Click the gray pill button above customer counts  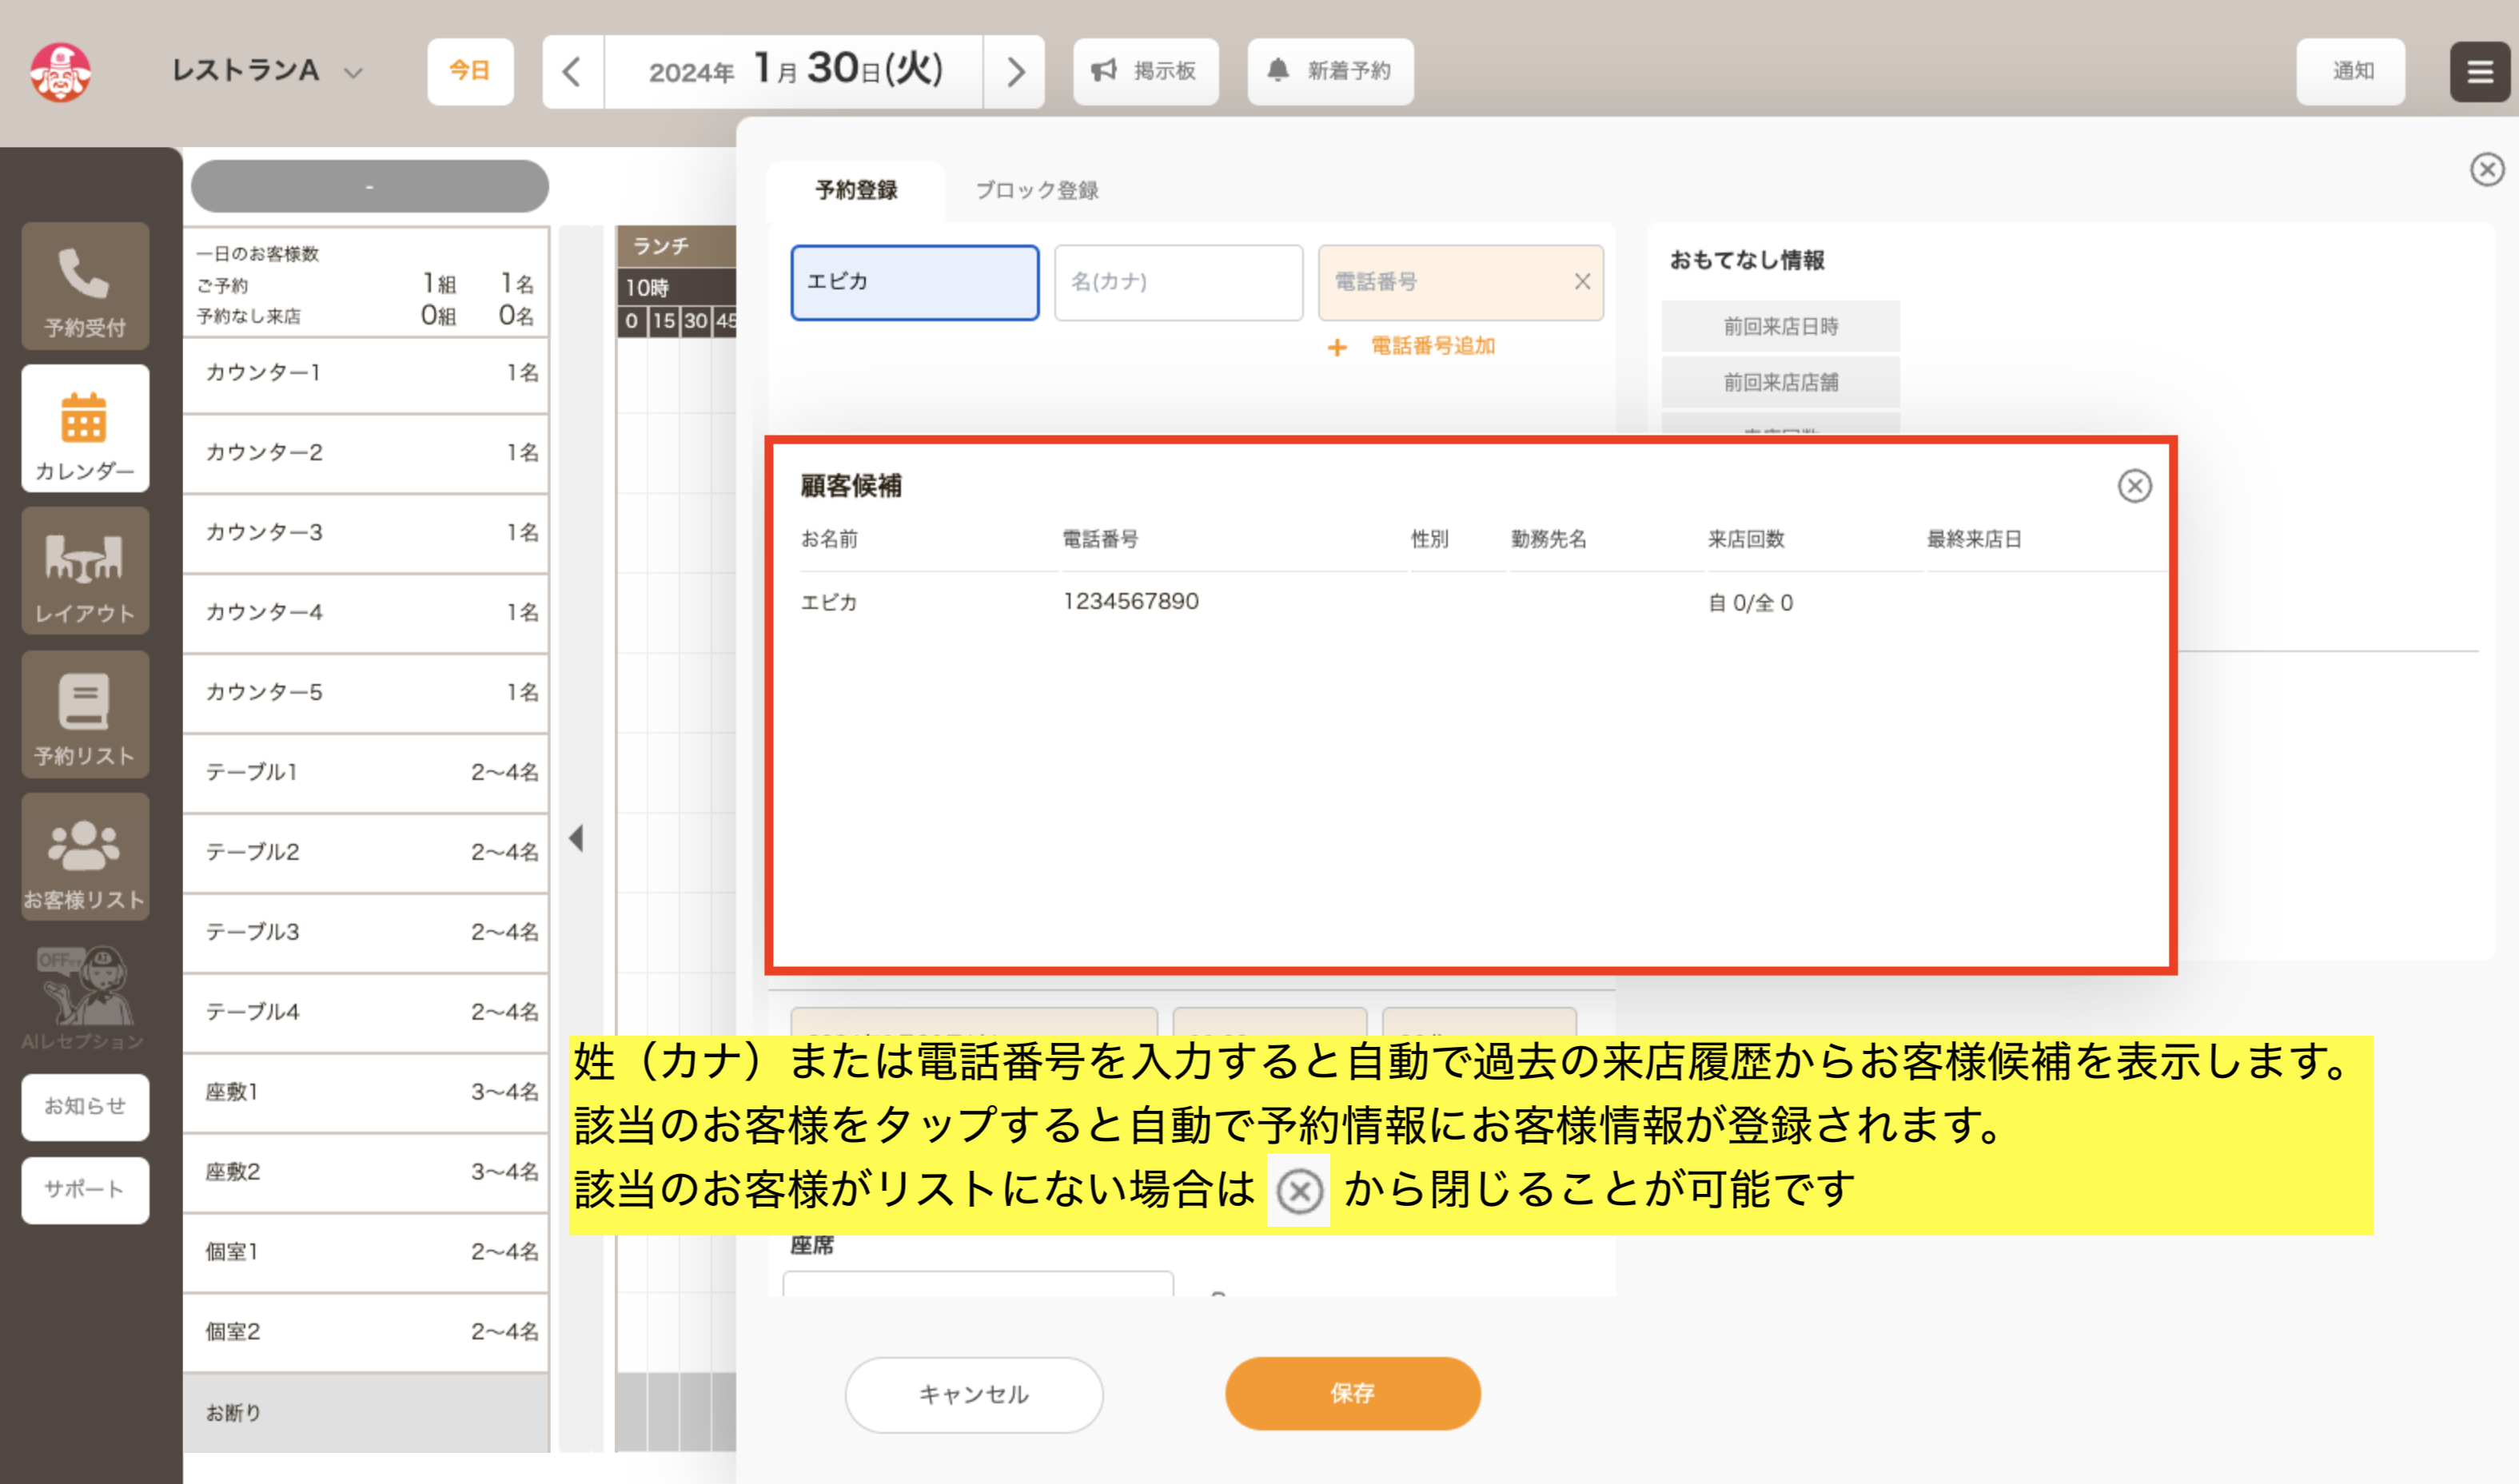(369, 187)
